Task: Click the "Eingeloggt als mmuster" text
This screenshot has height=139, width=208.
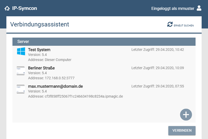Action: tap(173, 8)
